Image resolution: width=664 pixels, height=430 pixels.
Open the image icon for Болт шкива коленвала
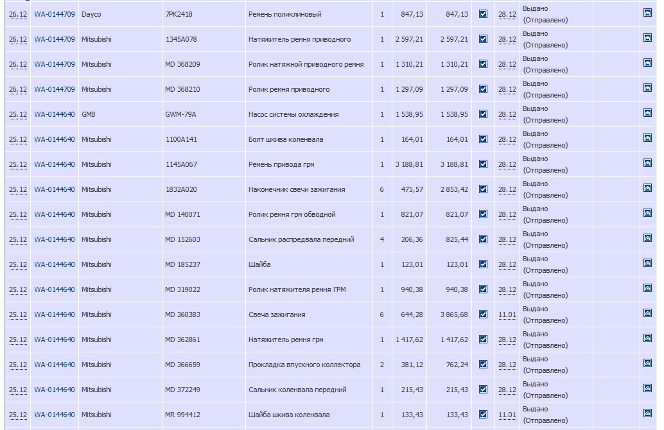click(x=647, y=137)
